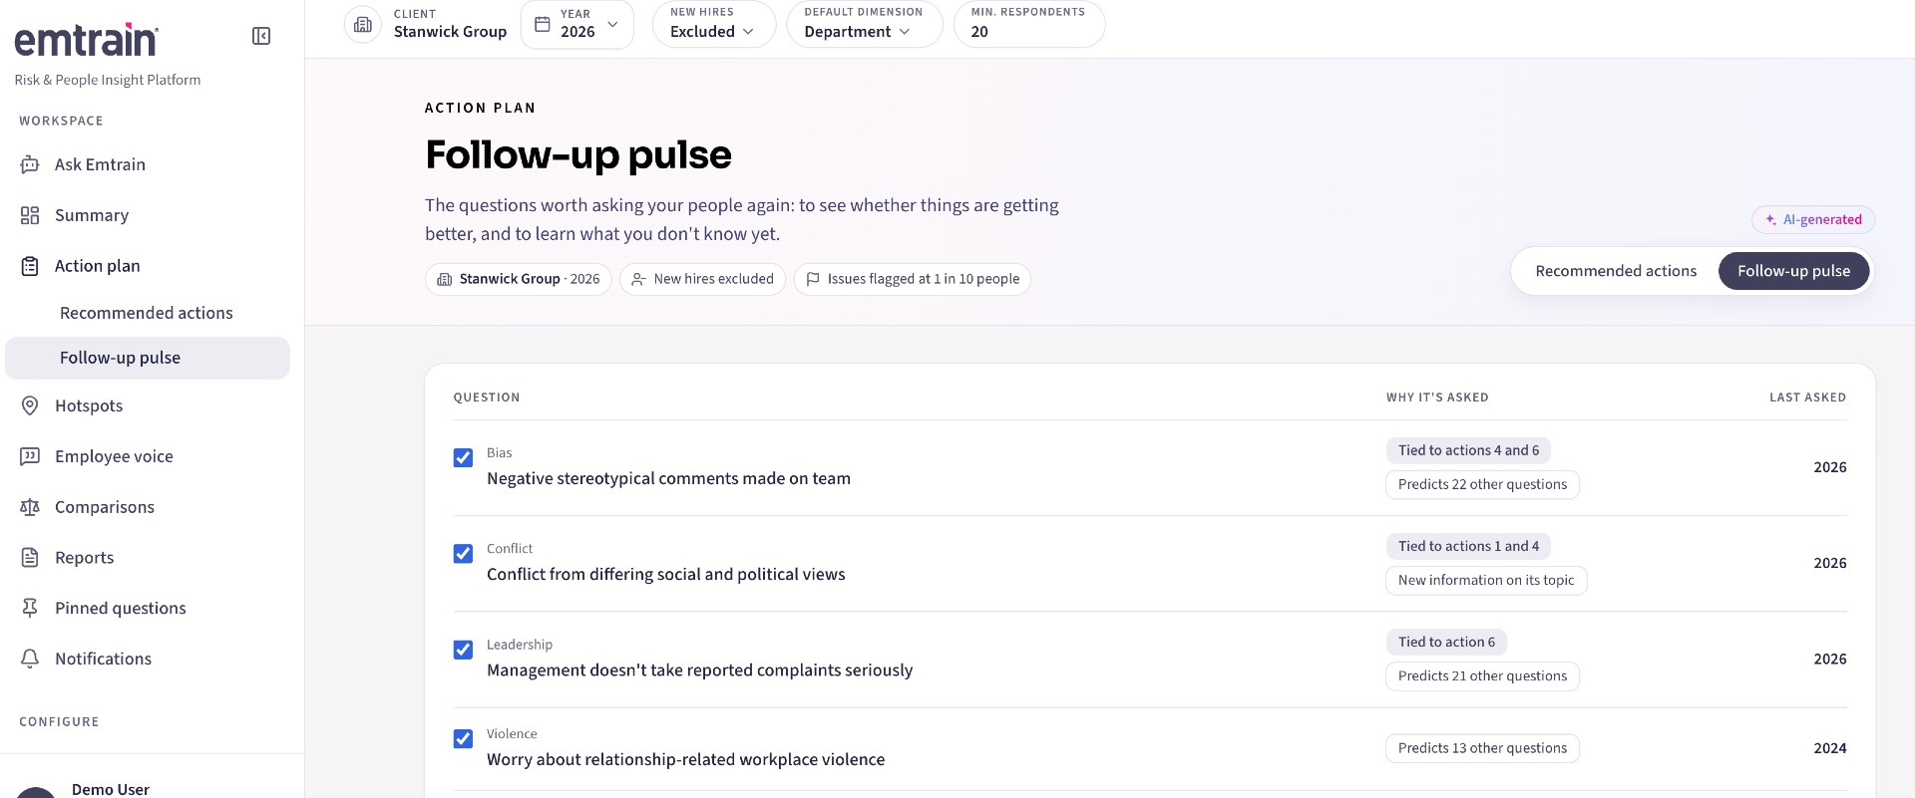Open Employee voice in the sidebar

148,456
